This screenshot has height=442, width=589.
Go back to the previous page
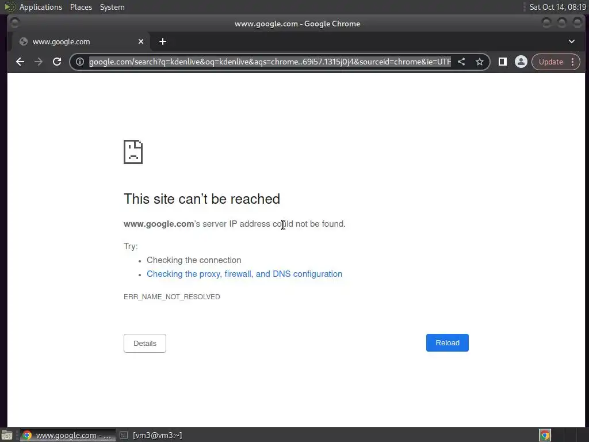point(20,62)
